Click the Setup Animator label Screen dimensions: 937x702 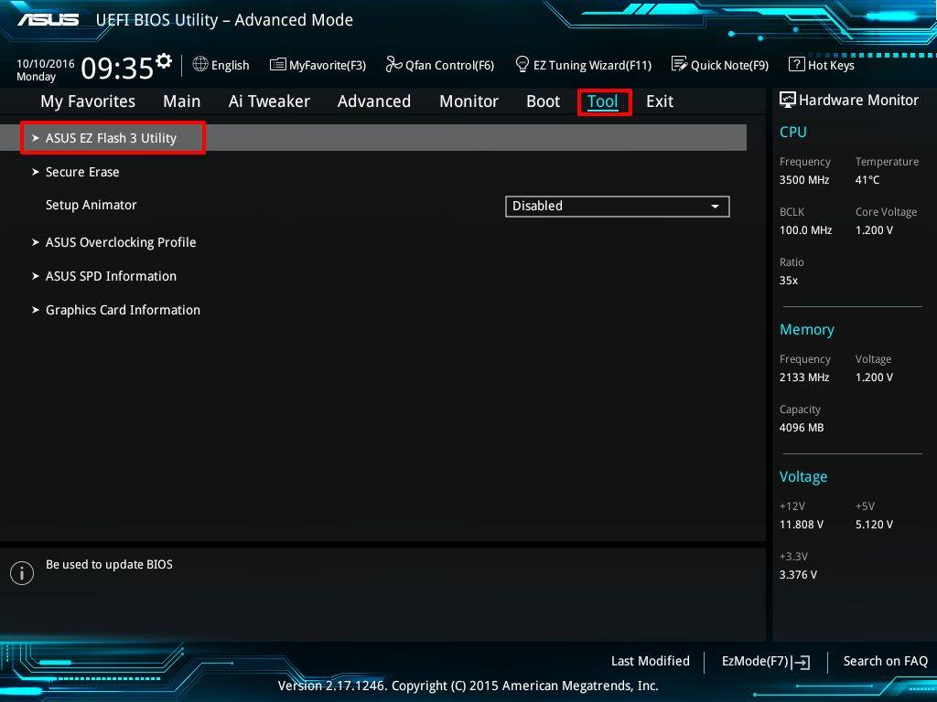91,205
